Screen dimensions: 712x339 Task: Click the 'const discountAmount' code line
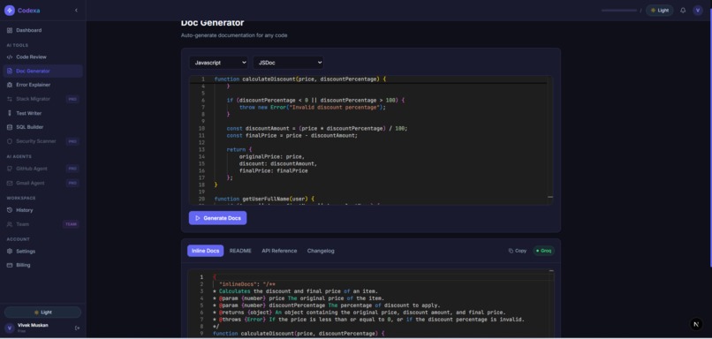(317, 128)
